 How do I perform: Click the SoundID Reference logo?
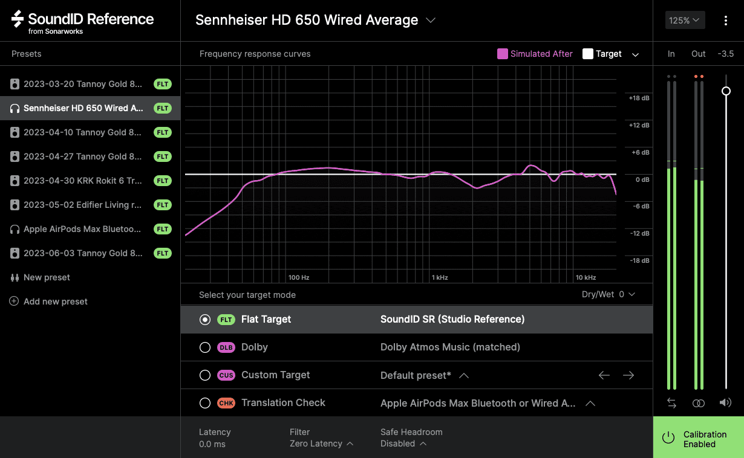[82, 22]
